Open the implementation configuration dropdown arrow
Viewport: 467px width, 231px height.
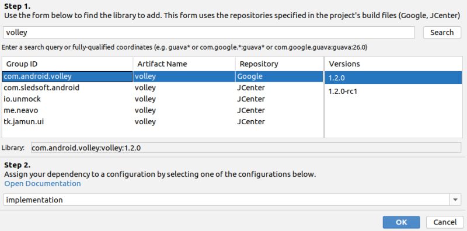click(455, 199)
